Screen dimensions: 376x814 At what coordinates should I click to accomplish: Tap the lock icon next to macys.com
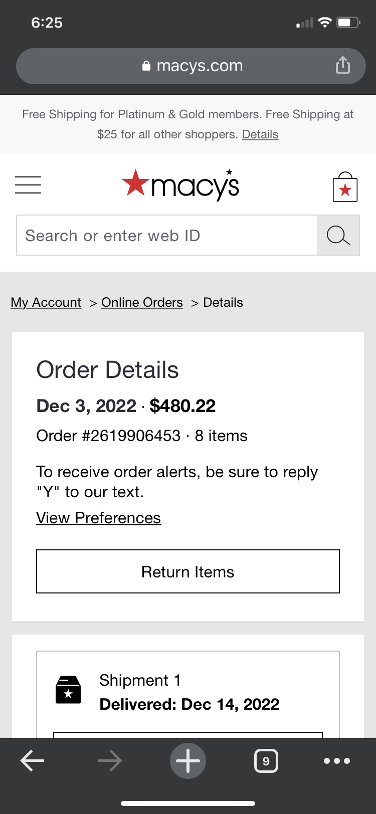(146, 65)
